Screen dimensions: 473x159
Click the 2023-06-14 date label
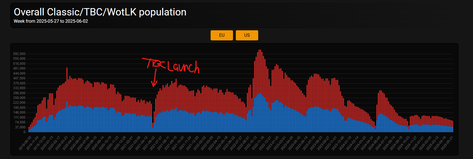(x=302, y=143)
